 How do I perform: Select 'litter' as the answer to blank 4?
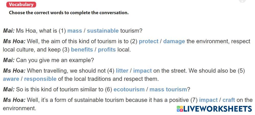(x=122, y=71)
